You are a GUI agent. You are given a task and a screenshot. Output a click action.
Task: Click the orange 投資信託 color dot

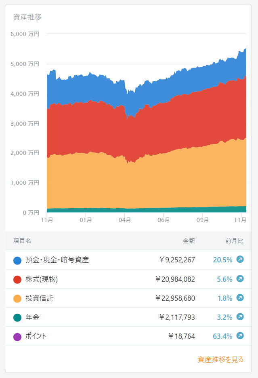point(17,299)
